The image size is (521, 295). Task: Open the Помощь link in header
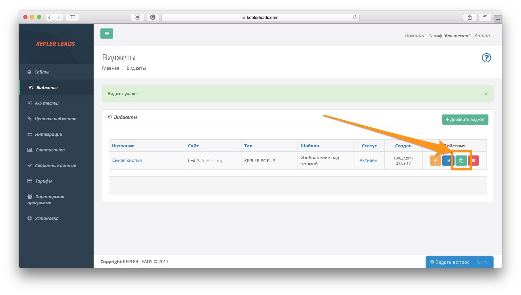click(x=414, y=36)
